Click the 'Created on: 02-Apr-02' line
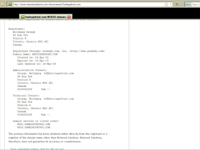Viewport: 200px width, 150px height. tap(33, 57)
